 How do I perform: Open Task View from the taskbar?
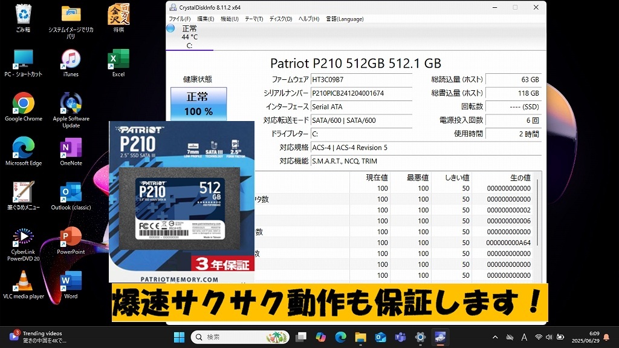301,337
